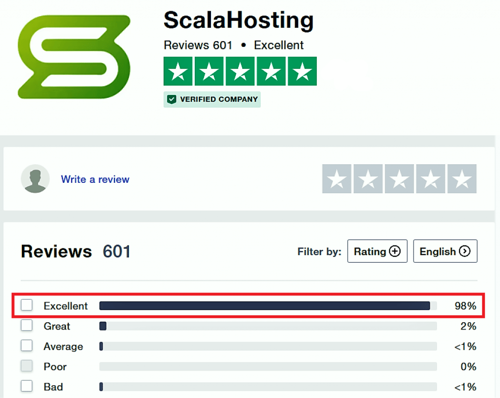Viewport: 500px width, 398px height.
Task: Click the 'Filter by:' label
Action: [x=319, y=252]
